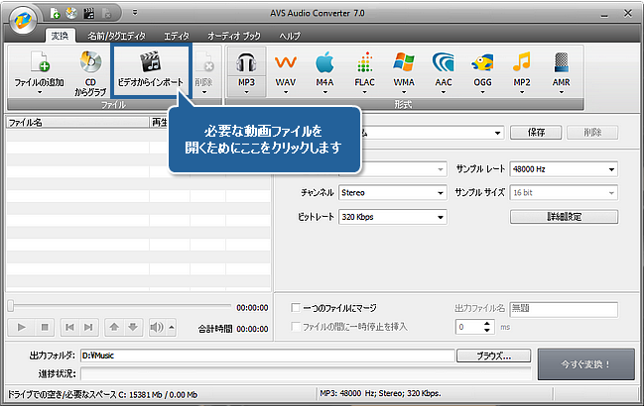This screenshot has width=644, height=406.
Task: Open ヘルプ tab
Action: click(x=290, y=36)
